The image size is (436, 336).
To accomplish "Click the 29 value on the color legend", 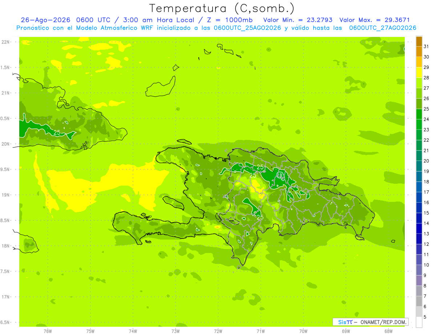I will pos(426,67).
